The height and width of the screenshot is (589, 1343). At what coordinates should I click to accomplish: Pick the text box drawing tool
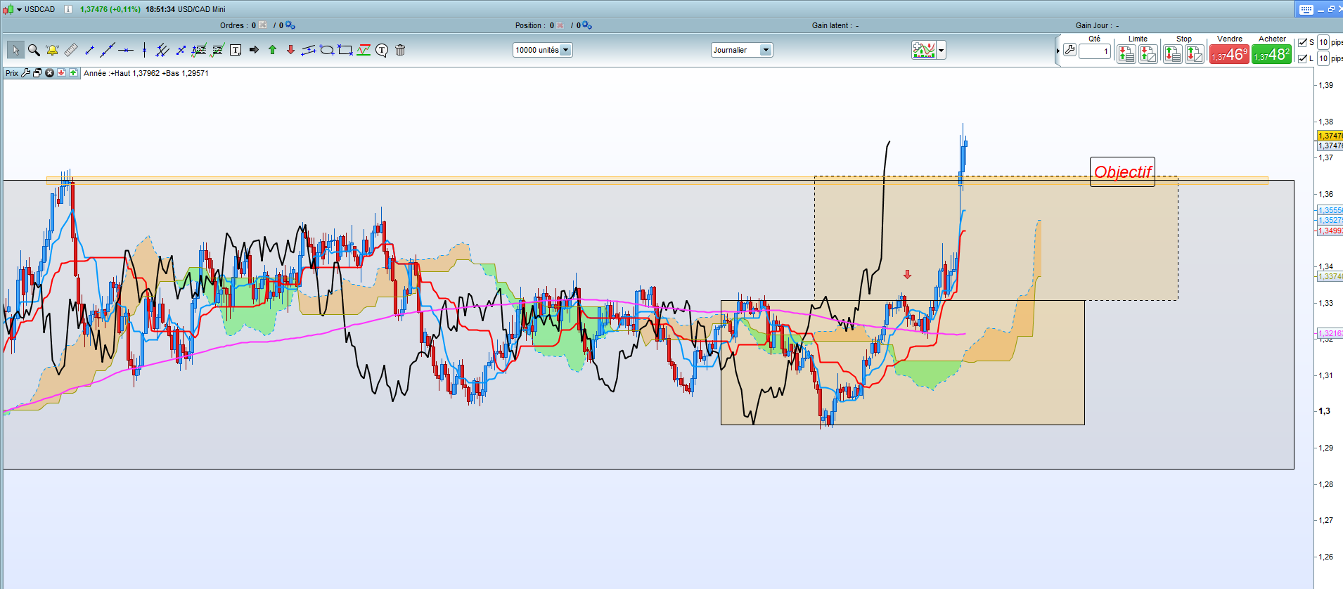236,50
